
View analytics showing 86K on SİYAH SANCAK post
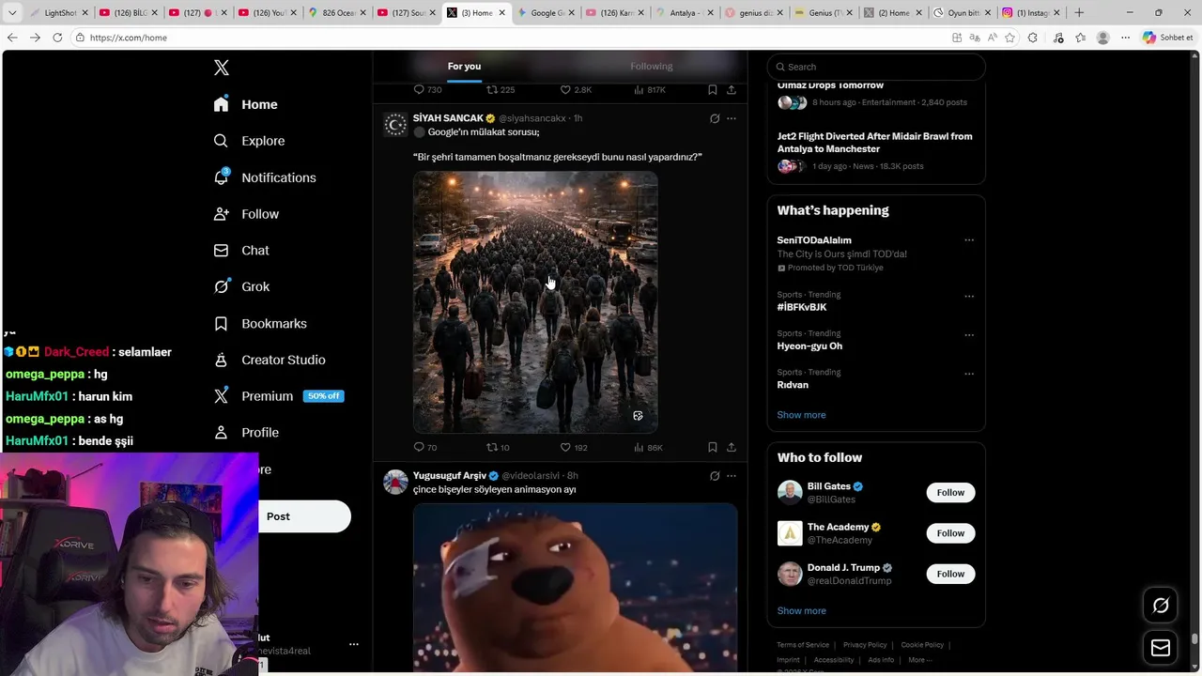point(648,447)
